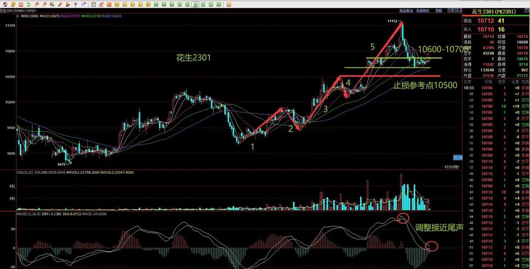Viewport: 530px width, 269px height.
Task: Click the last orange icon at toolbar end
Action: 228,4
